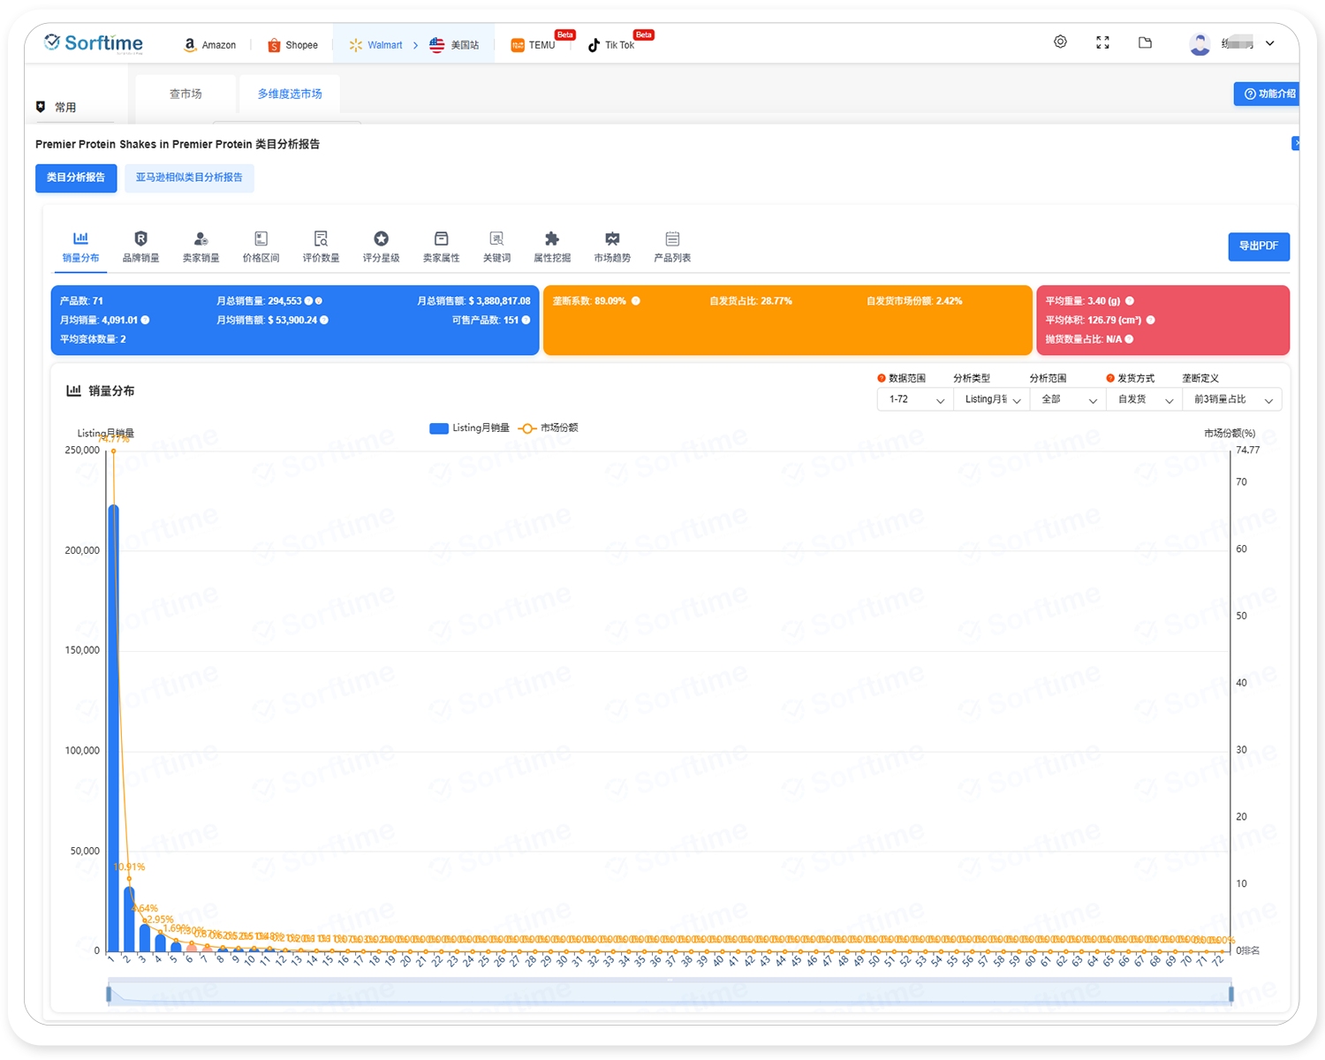Toggle the Listing月销量 legend series

469,428
